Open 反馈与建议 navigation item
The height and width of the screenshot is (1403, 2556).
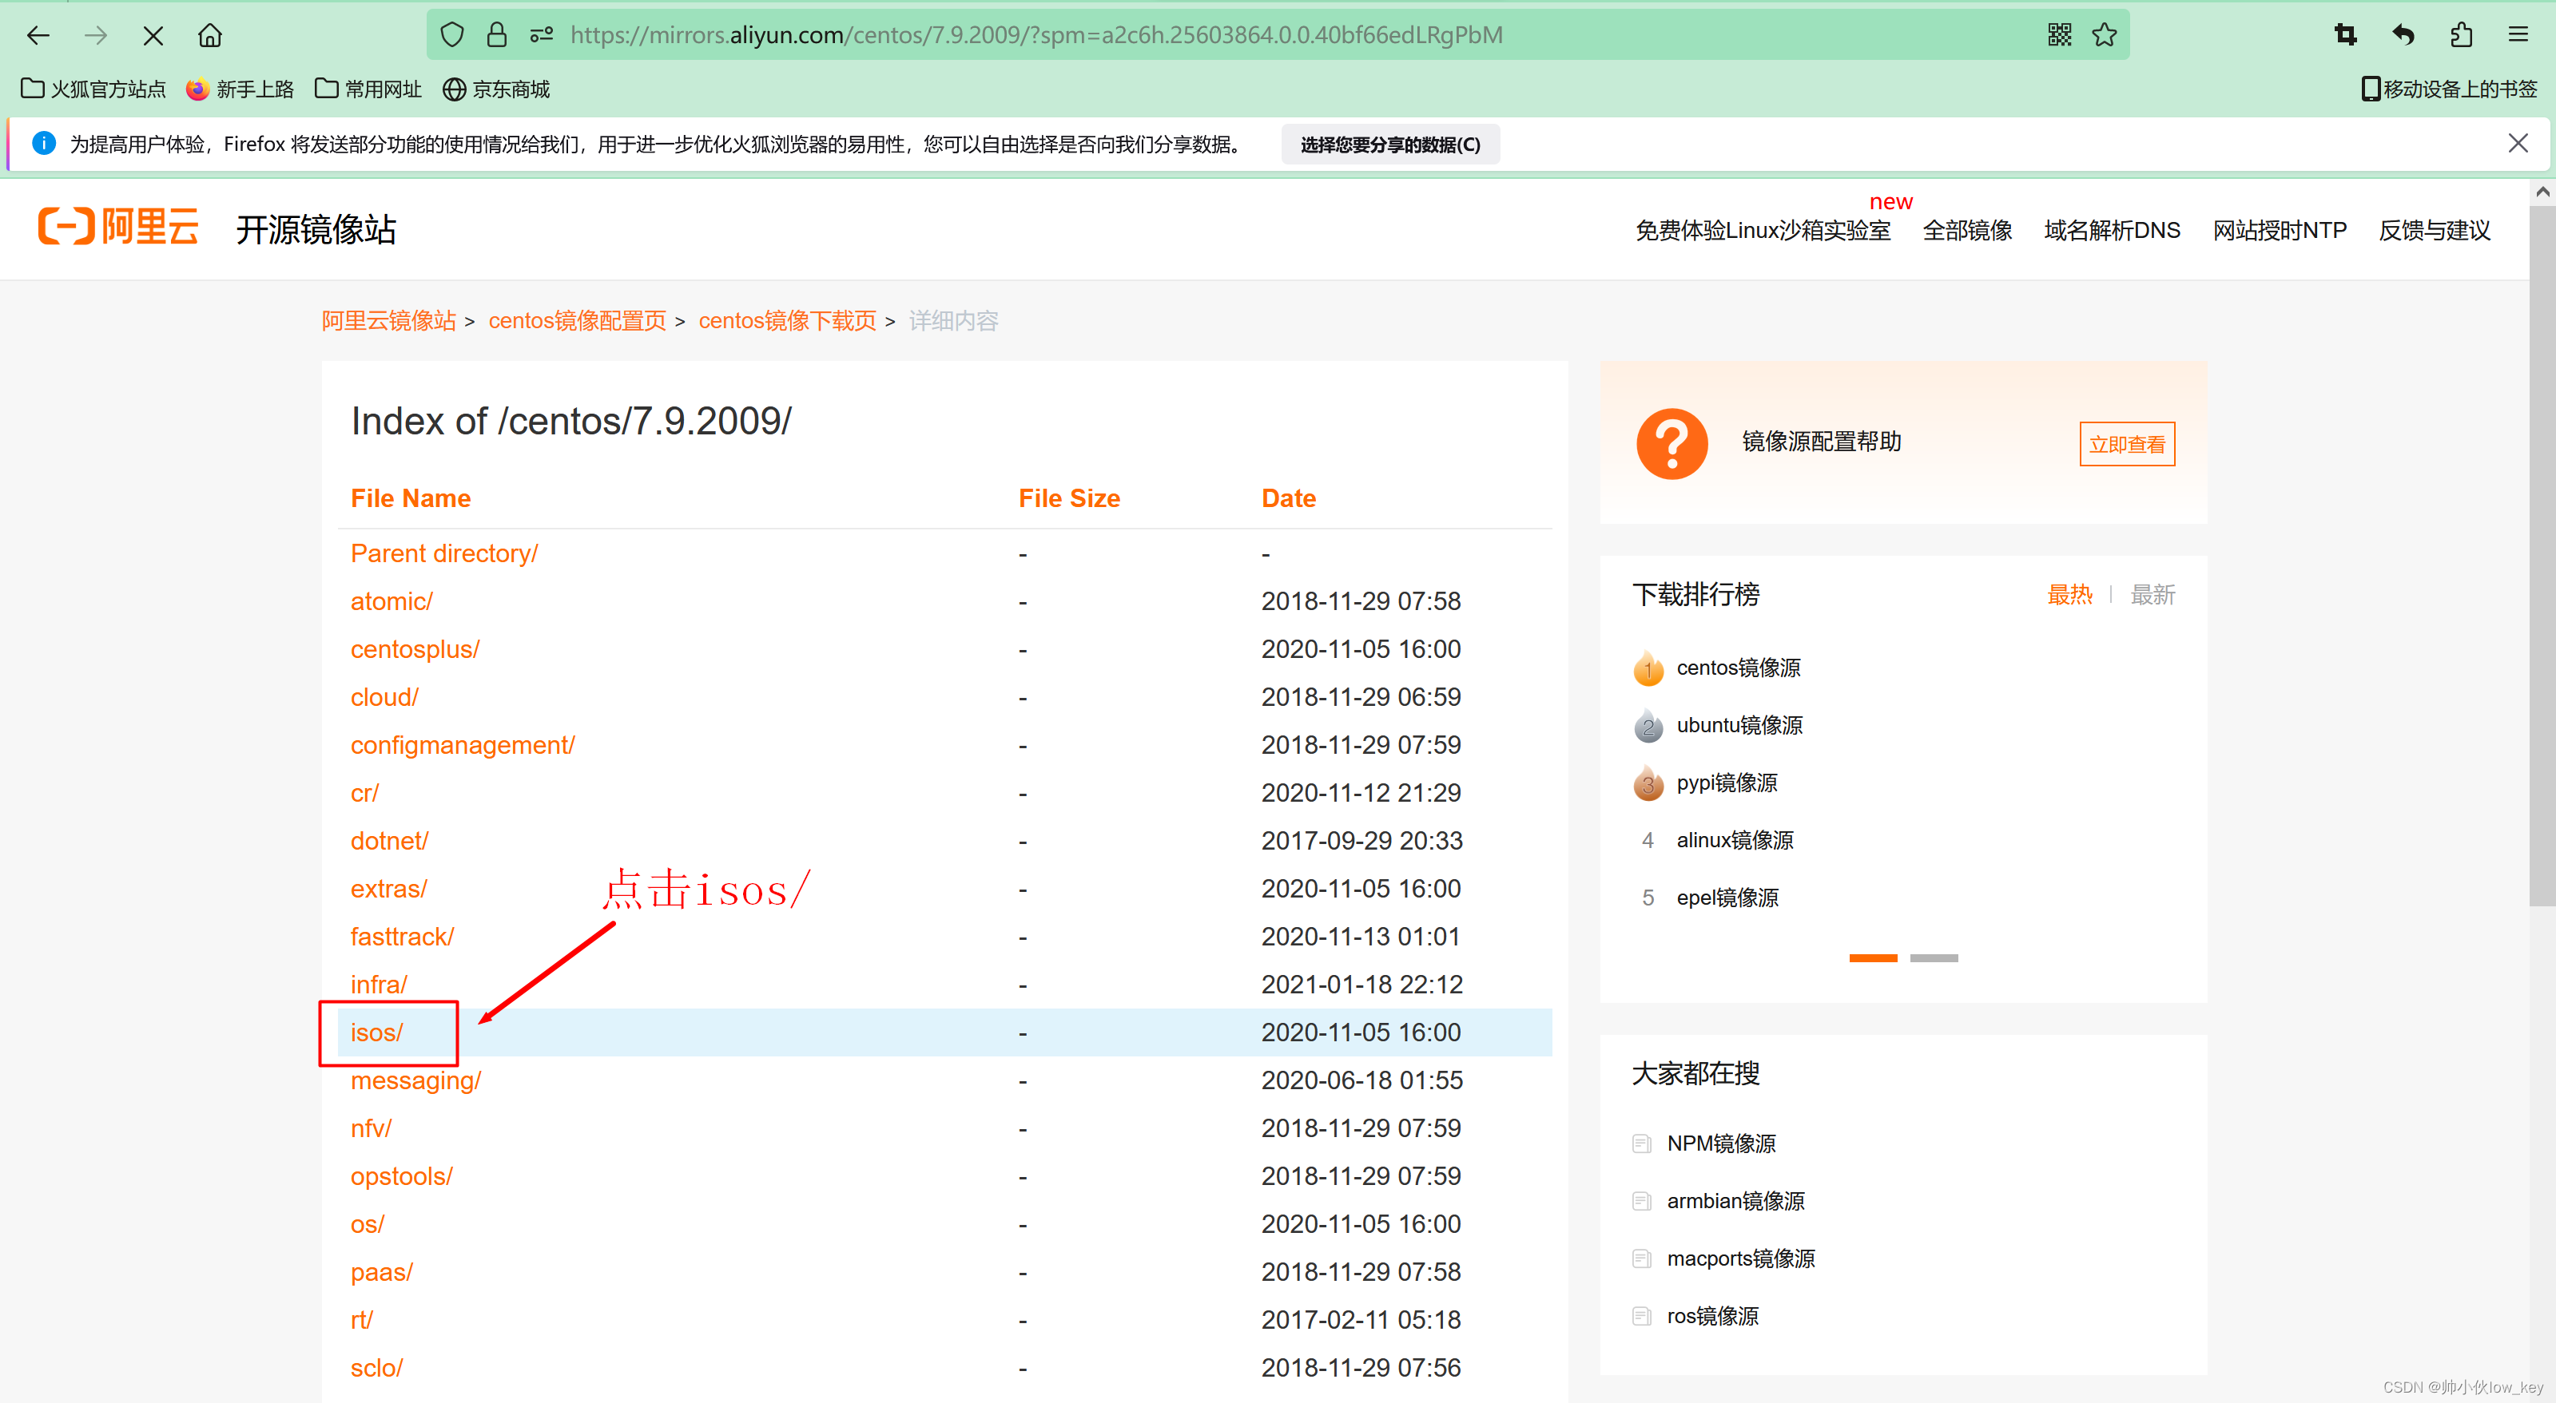point(2434,230)
